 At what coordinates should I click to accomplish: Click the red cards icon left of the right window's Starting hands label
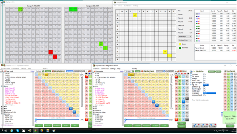pos(142,71)
